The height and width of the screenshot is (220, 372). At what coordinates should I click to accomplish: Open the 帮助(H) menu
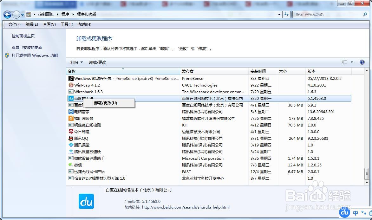pyautogui.click(x=85, y=24)
